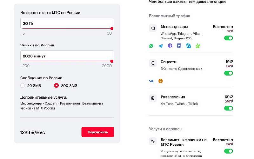Click the WhatsApp messenger icon
Viewport: 254px width, 159px height.
(x=151, y=46)
